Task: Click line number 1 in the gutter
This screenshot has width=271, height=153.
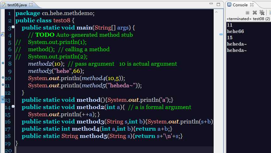Action: click(x=9, y=14)
